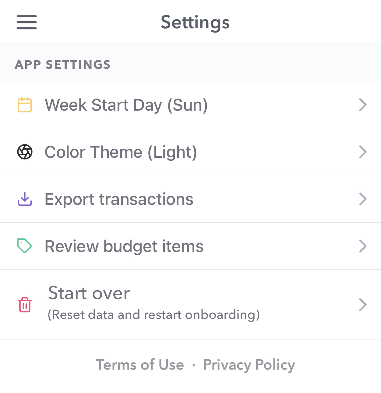Expand Export transactions chevron arrow

[363, 199]
